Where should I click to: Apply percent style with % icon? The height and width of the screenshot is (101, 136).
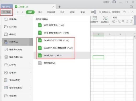pos(119,21)
